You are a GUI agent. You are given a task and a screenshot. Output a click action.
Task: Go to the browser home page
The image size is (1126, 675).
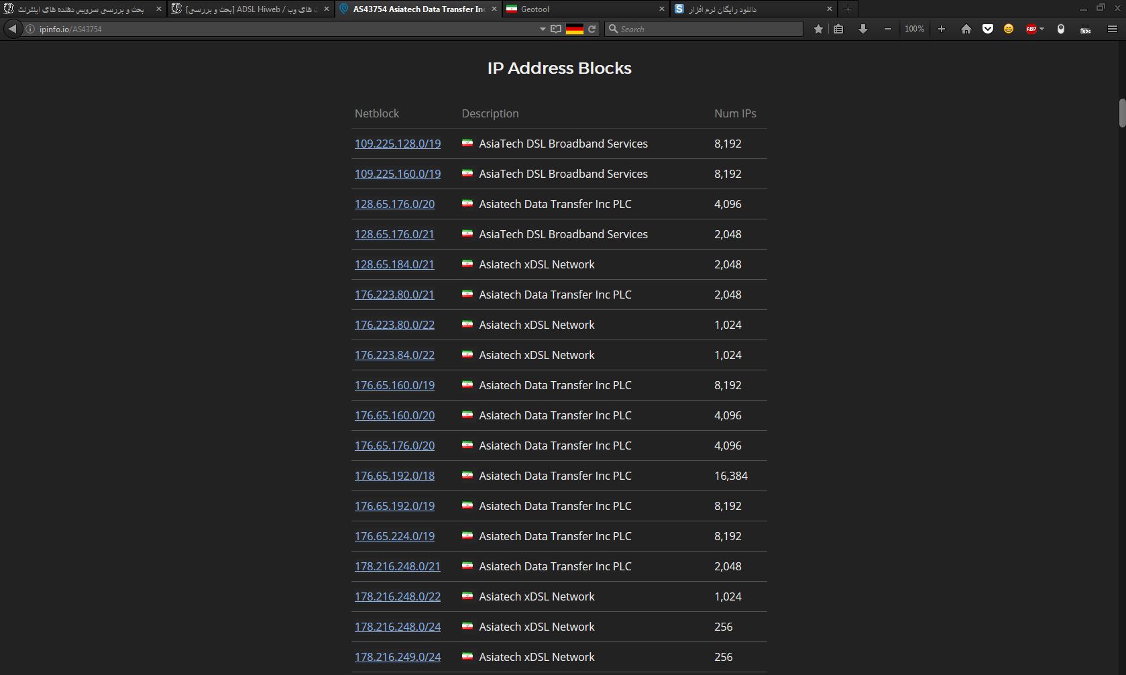[x=966, y=29]
